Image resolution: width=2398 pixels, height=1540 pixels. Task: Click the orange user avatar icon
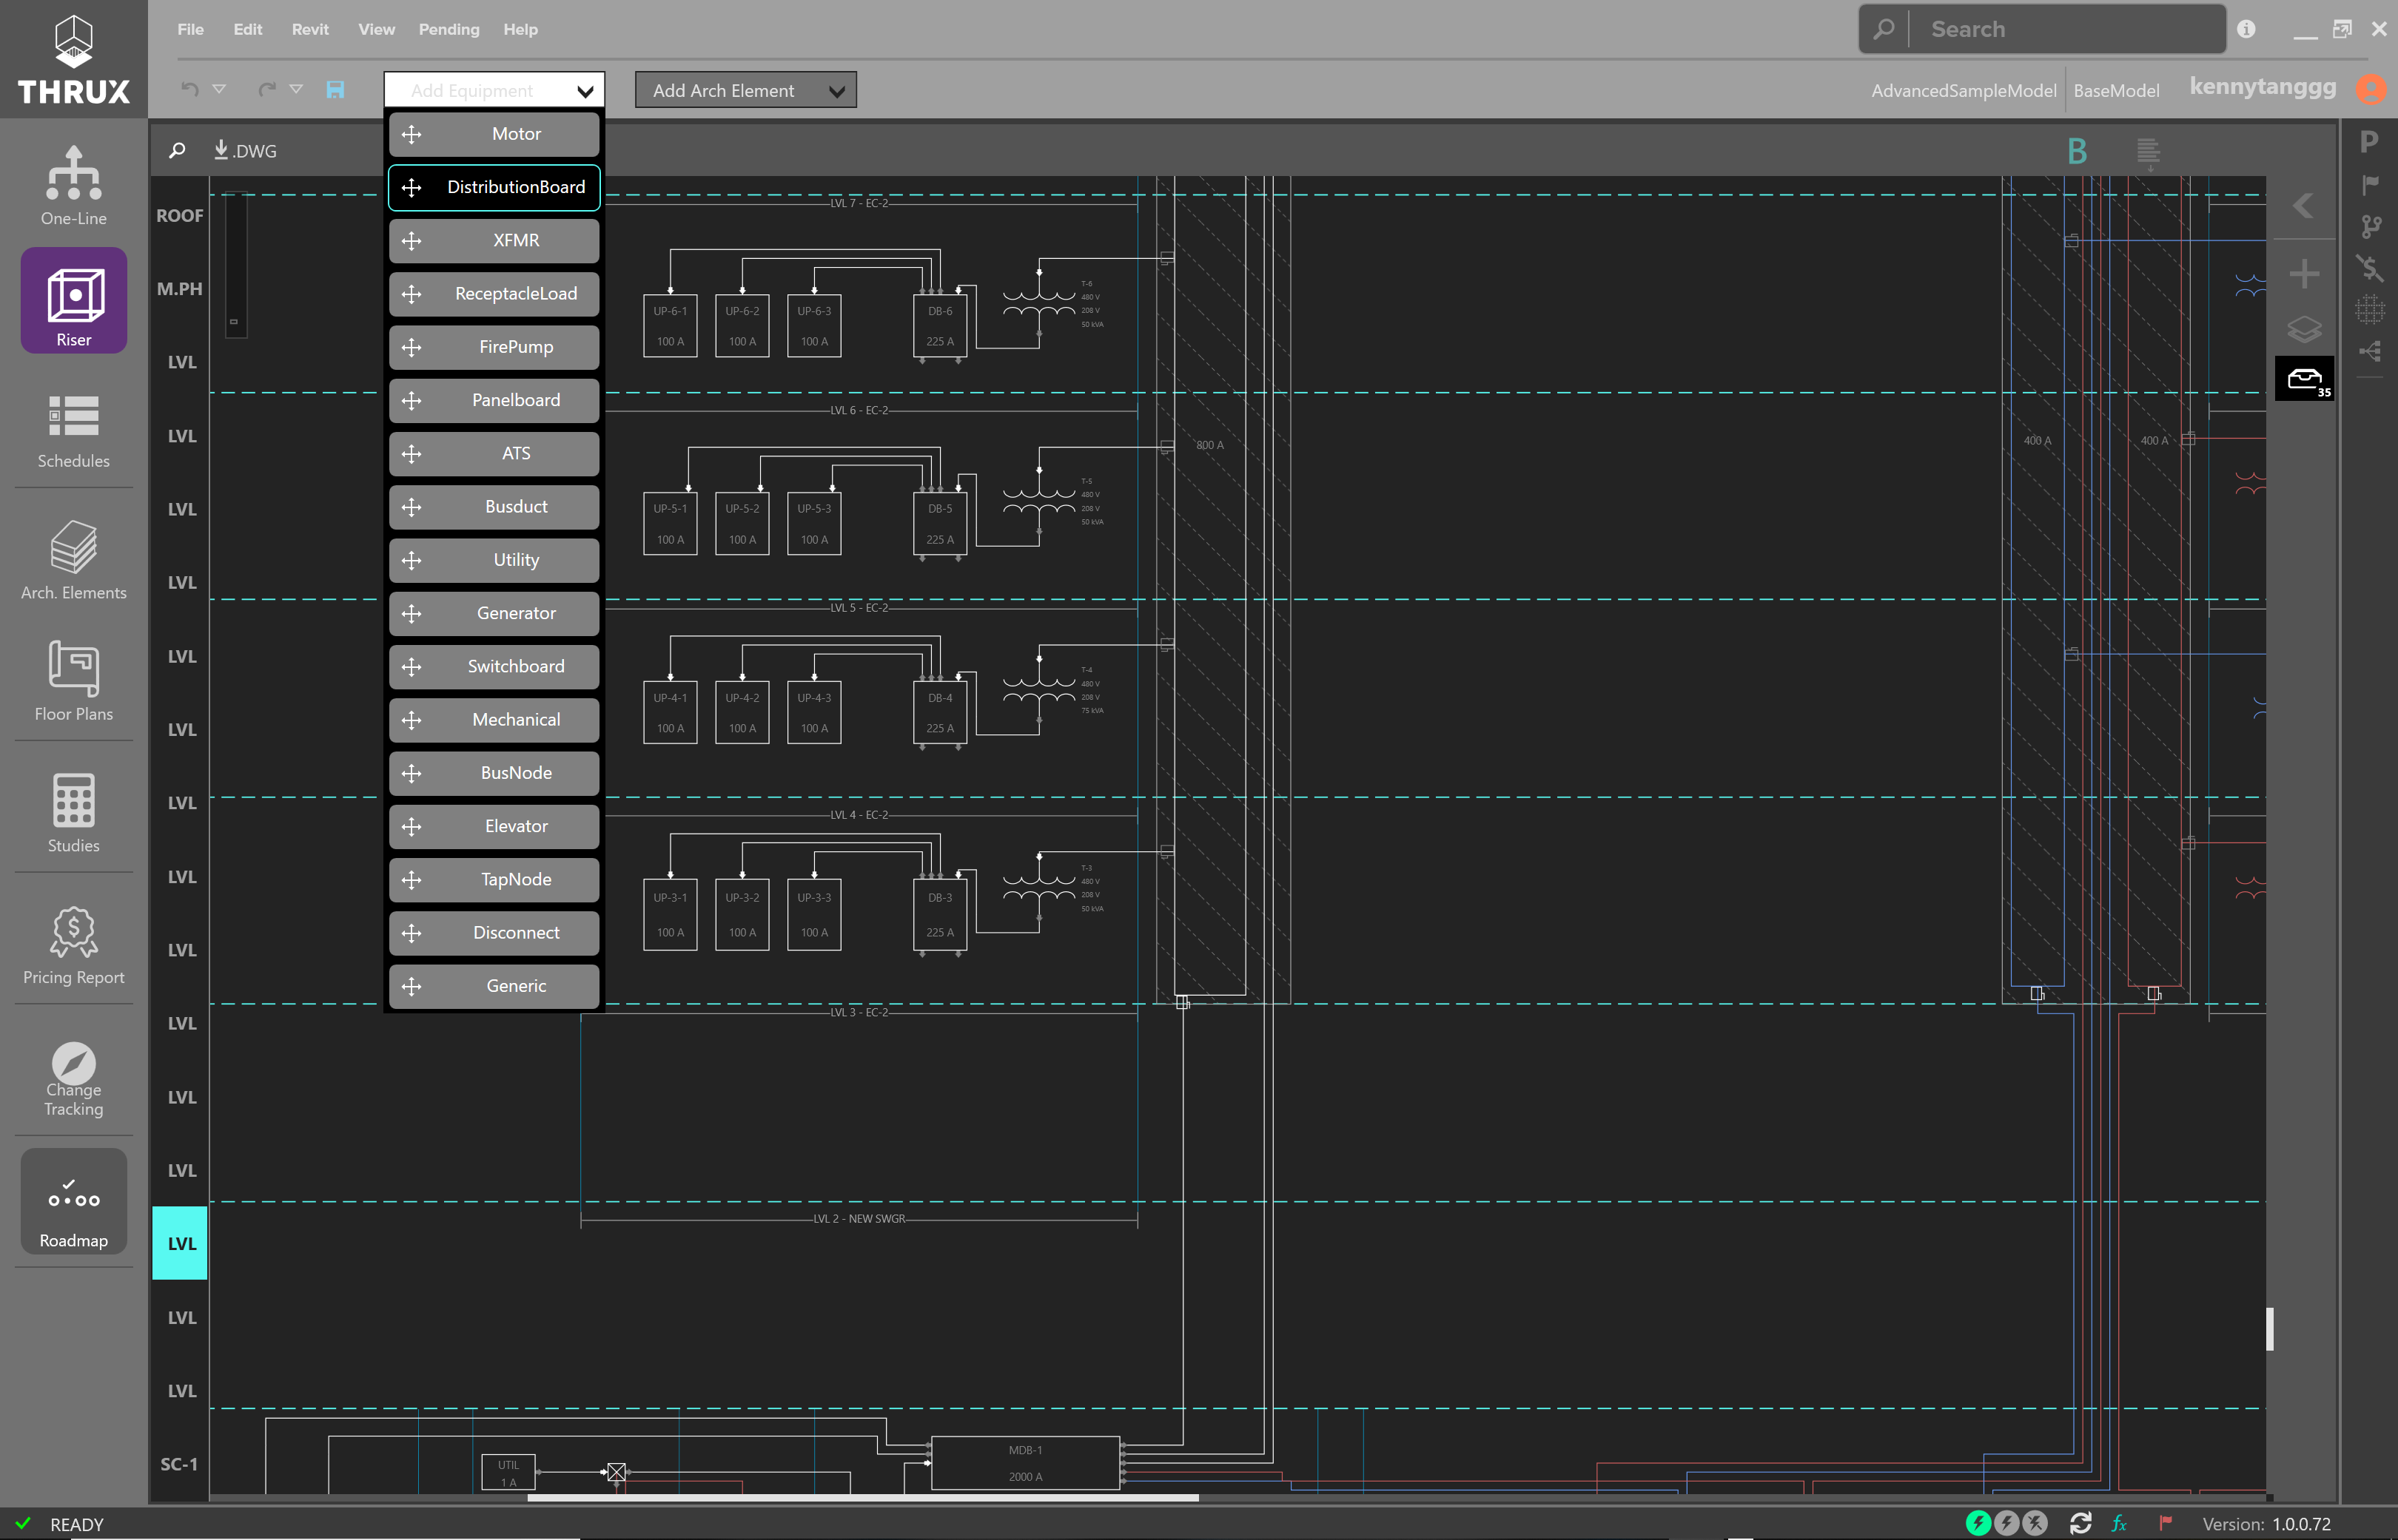pyautogui.click(x=2371, y=90)
